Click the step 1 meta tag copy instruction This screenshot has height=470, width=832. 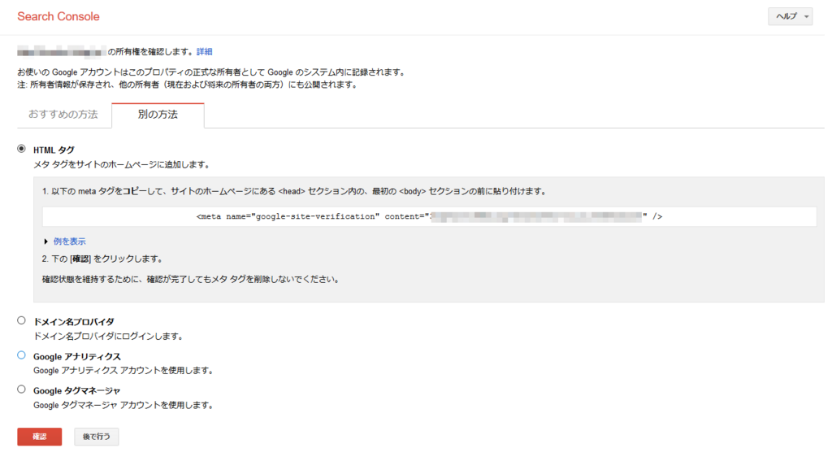(x=294, y=191)
